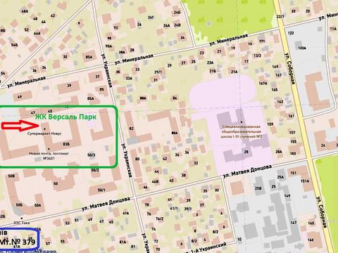Select building number 48A
Screen dimensions: 338x253
25,11
